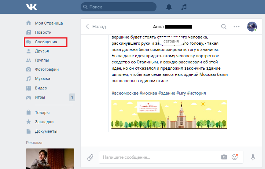The height and width of the screenshot is (169, 265).
Task: Open the Друзья section
Action: (42, 51)
